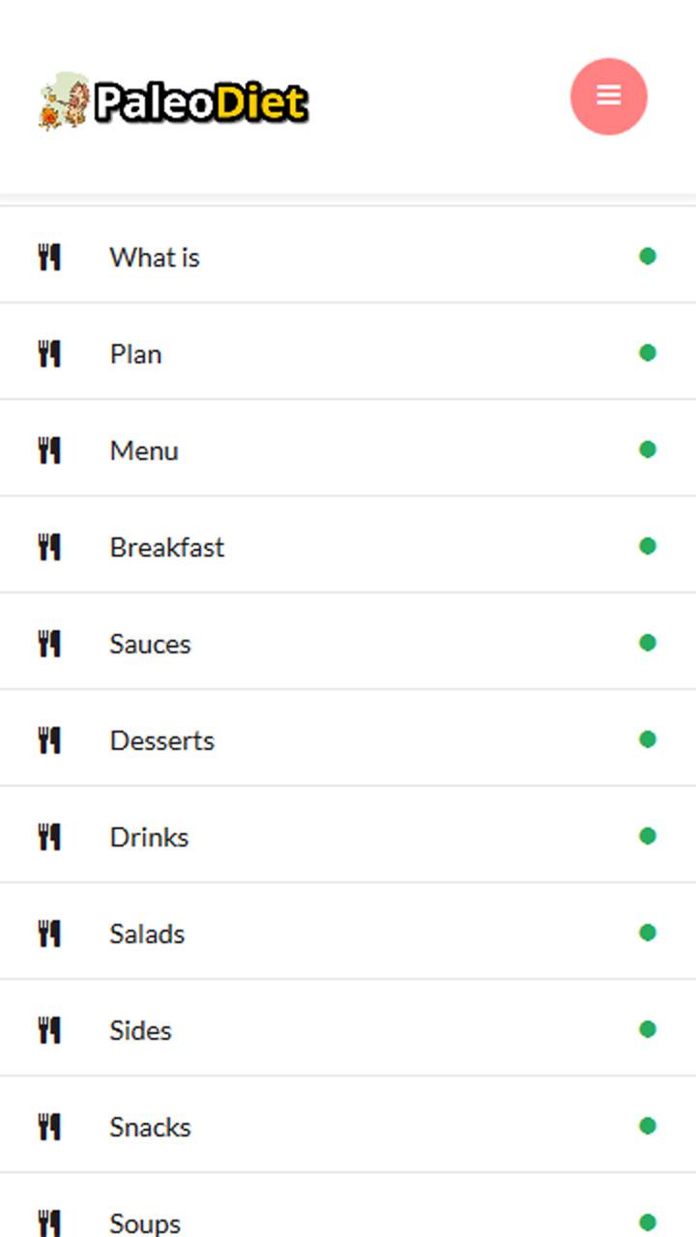Click the utensils icon beside Breakfast
The height and width of the screenshot is (1237, 696).
pyautogui.click(x=49, y=547)
